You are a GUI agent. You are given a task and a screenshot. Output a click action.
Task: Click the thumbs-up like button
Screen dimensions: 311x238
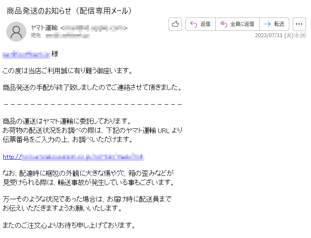(x=175, y=24)
